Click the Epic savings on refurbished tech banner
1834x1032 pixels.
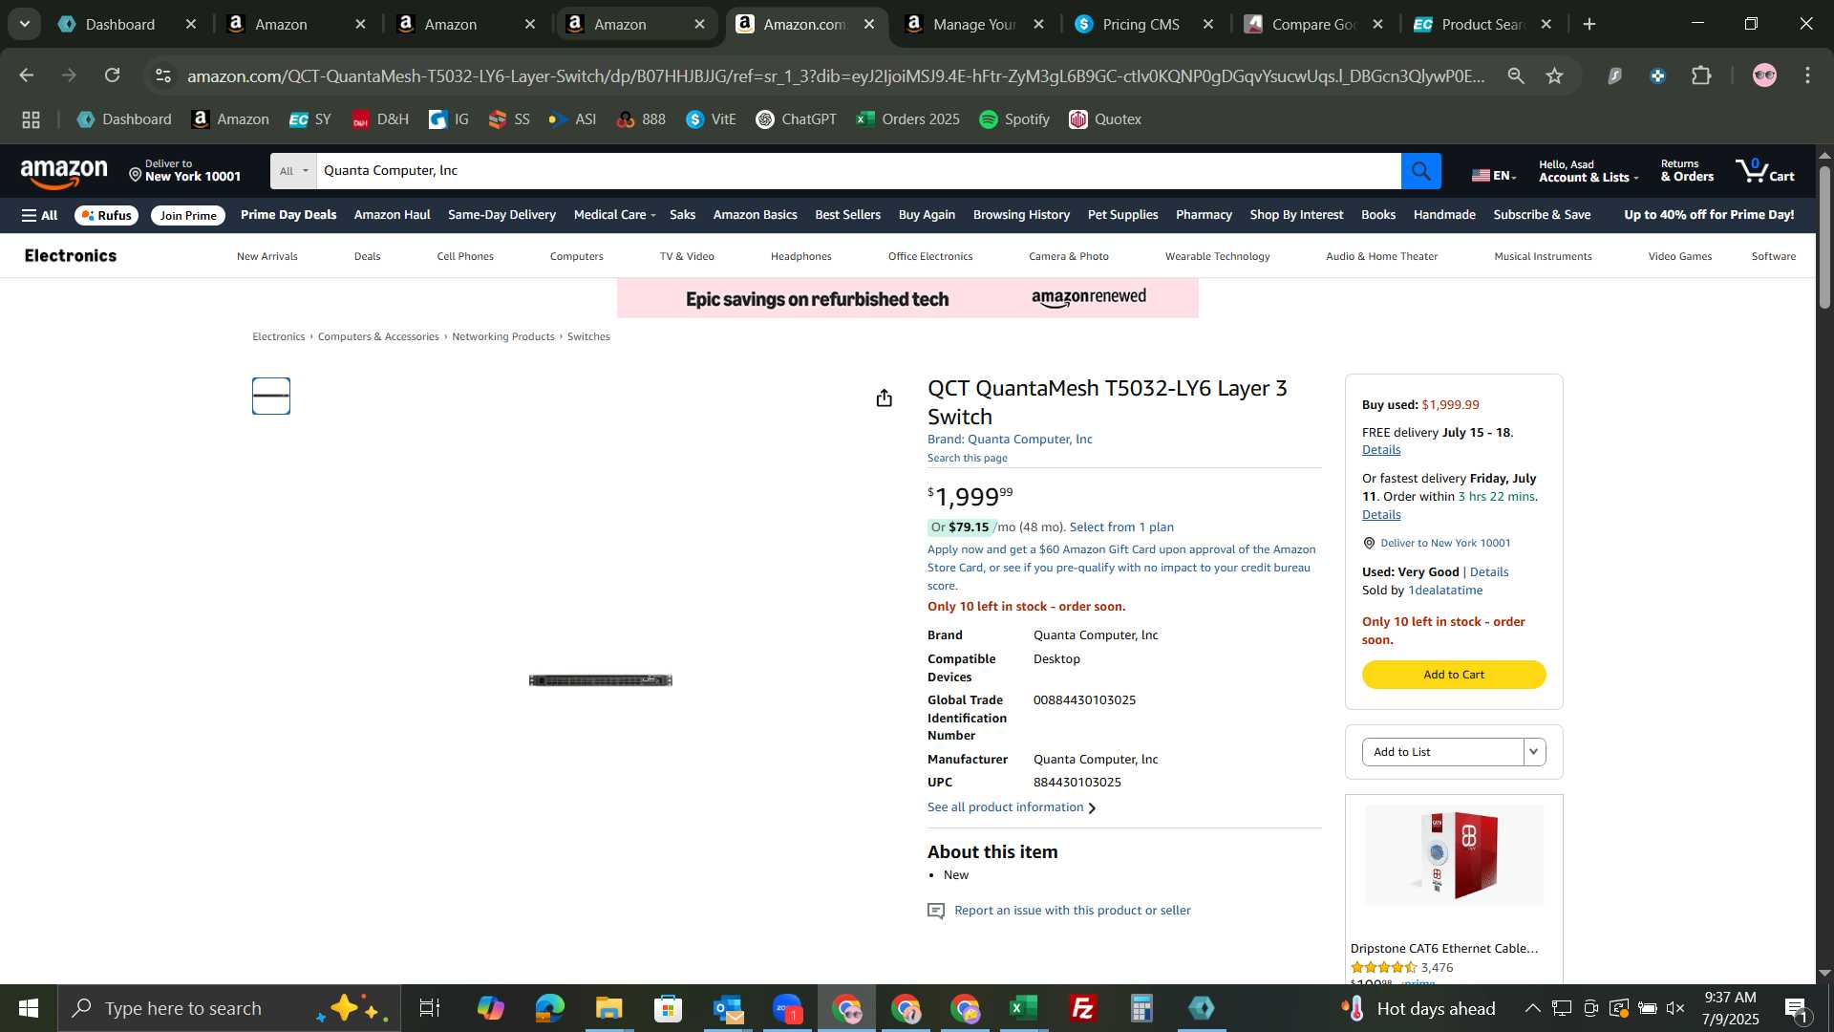pos(906,299)
